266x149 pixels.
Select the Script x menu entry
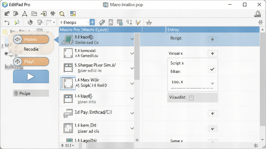[x=177, y=63]
